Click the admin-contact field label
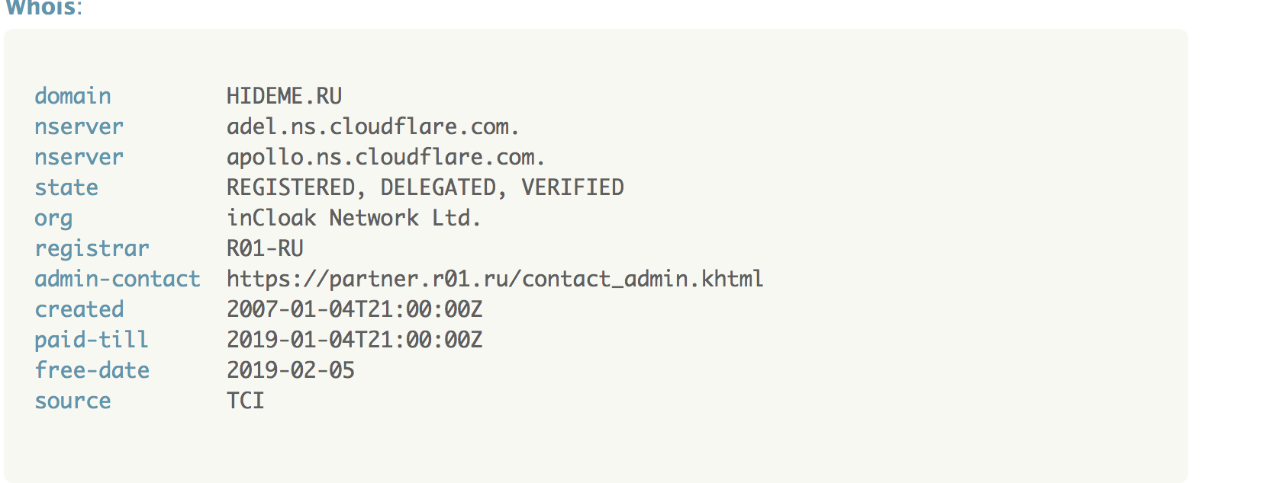1279x483 pixels. pos(118,279)
